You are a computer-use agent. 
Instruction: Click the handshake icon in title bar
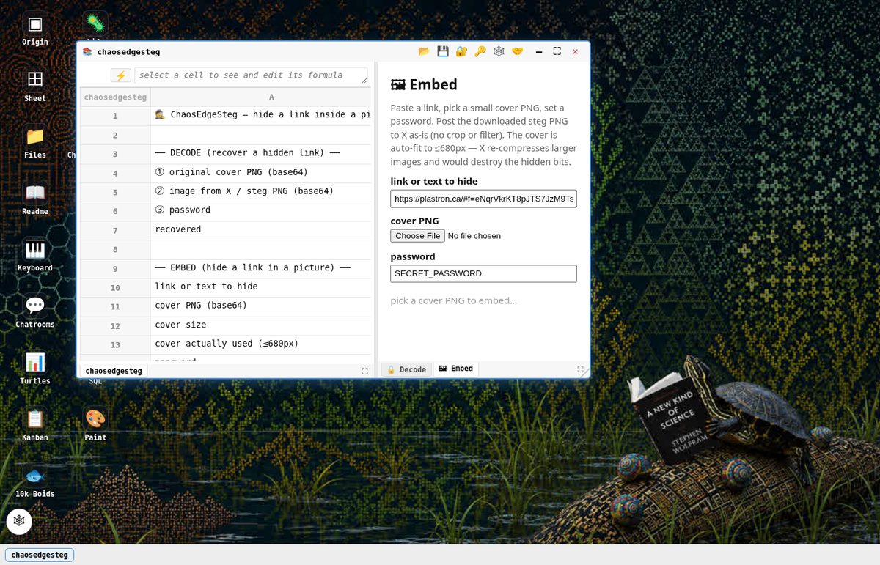point(518,51)
